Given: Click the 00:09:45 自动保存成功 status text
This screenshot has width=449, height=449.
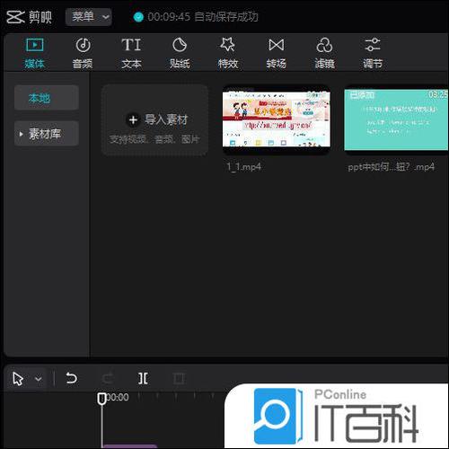Looking at the screenshot, I should tap(203, 17).
